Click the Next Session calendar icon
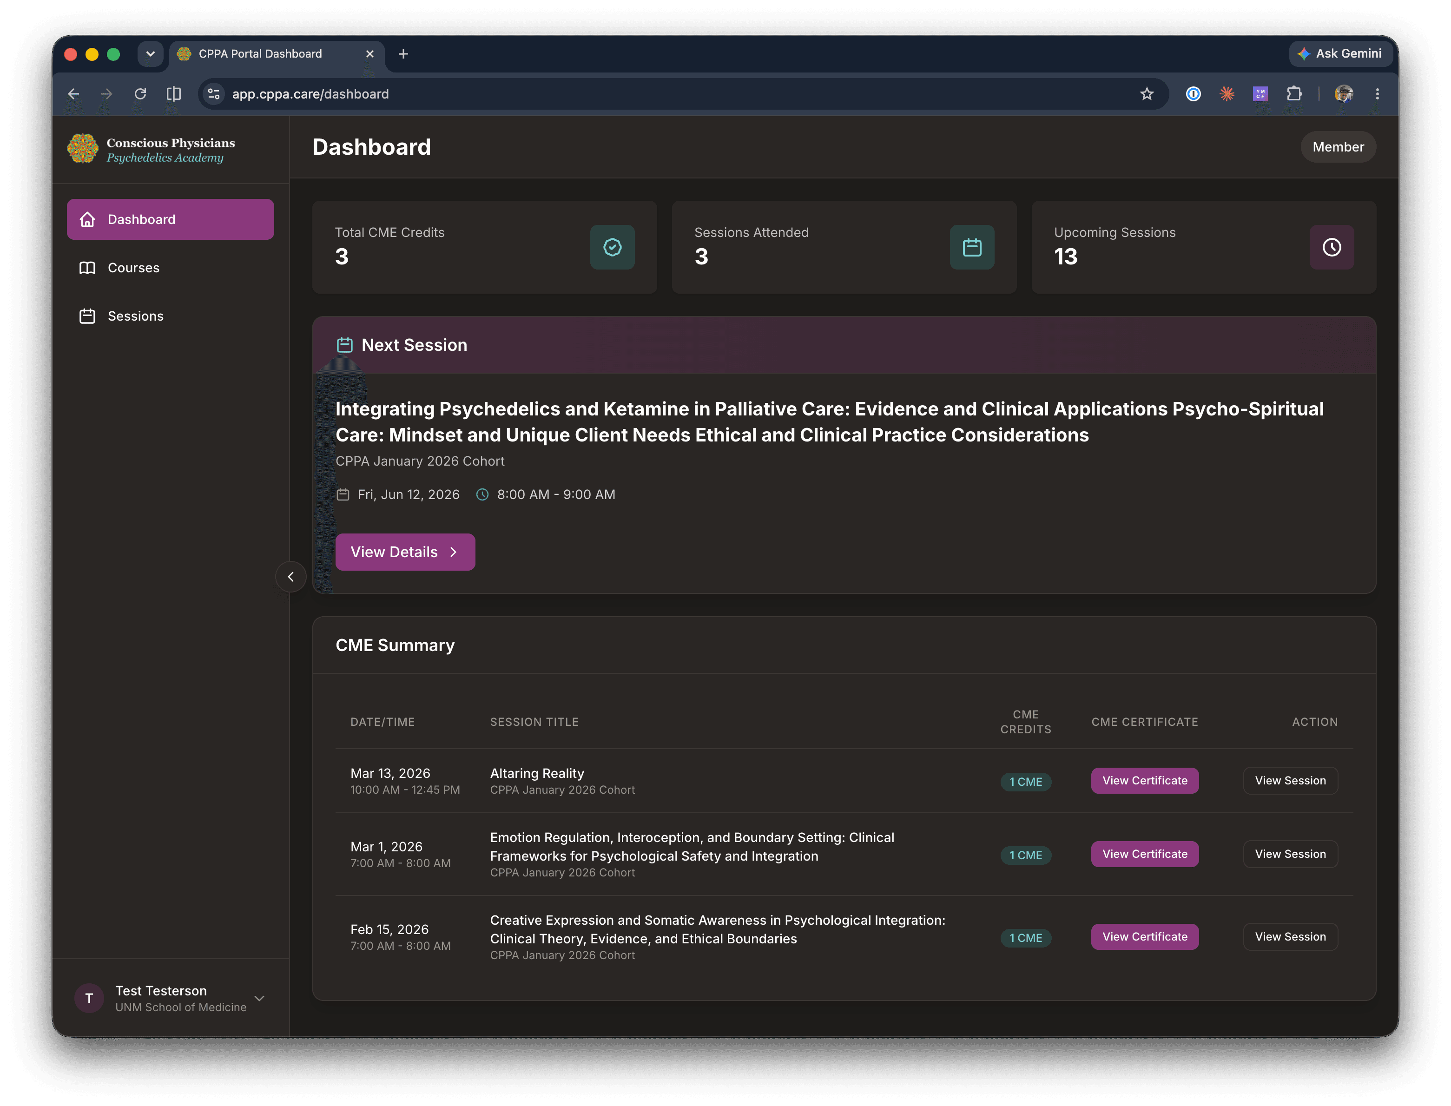Image resolution: width=1451 pixels, height=1106 pixels. pyautogui.click(x=345, y=345)
